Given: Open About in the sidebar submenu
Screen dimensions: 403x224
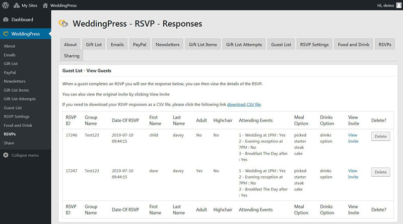Looking at the screenshot, I should [x=10, y=46].
